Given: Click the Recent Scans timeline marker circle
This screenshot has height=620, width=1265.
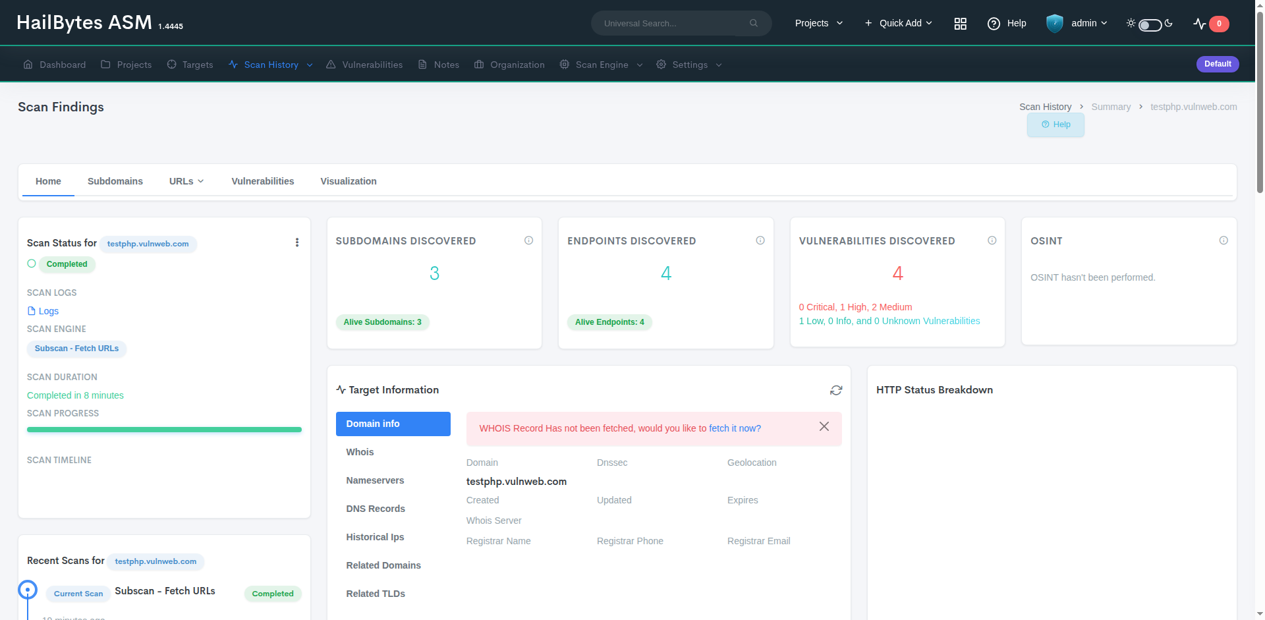Looking at the screenshot, I should tap(28, 589).
